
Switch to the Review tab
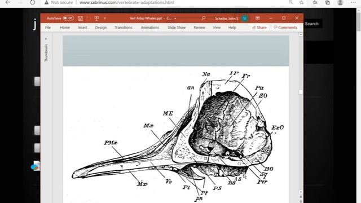pyautogui.click(x=199, y=28)
